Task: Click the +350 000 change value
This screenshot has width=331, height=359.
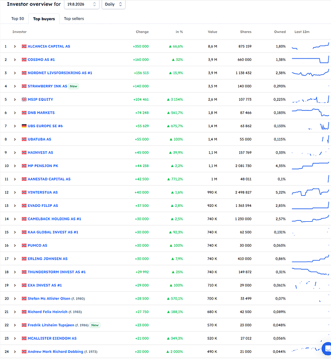Action: (141, 46)
